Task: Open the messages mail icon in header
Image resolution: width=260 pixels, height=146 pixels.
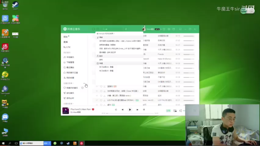Action: pos(174,29)
